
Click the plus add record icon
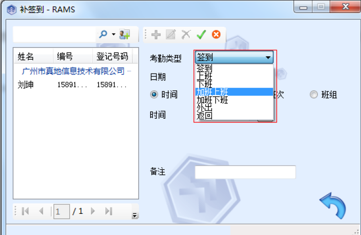tap(155, 34)
